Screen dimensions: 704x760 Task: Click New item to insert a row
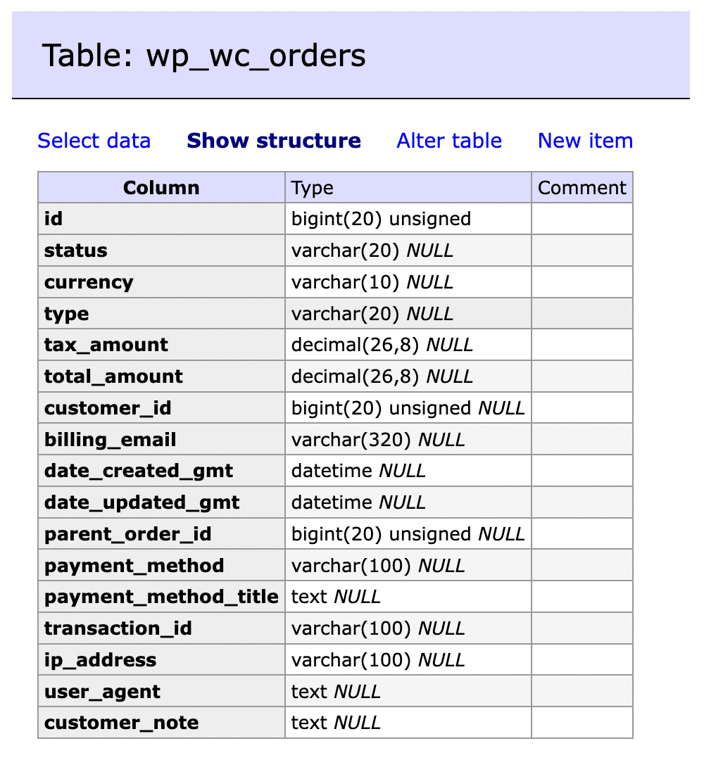click(585, 141)
